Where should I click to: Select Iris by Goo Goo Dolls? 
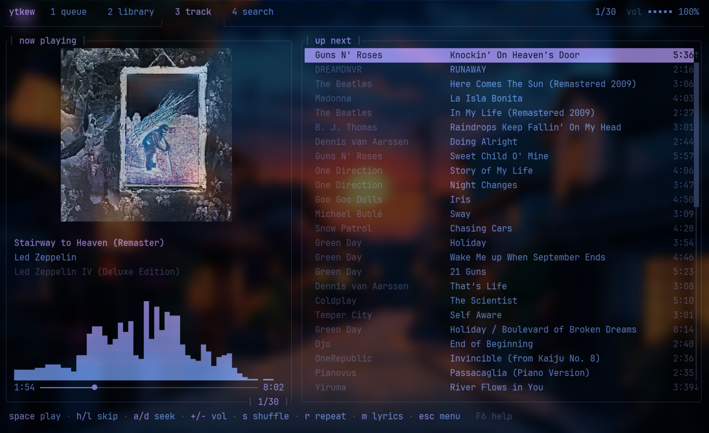pos(499,199)
